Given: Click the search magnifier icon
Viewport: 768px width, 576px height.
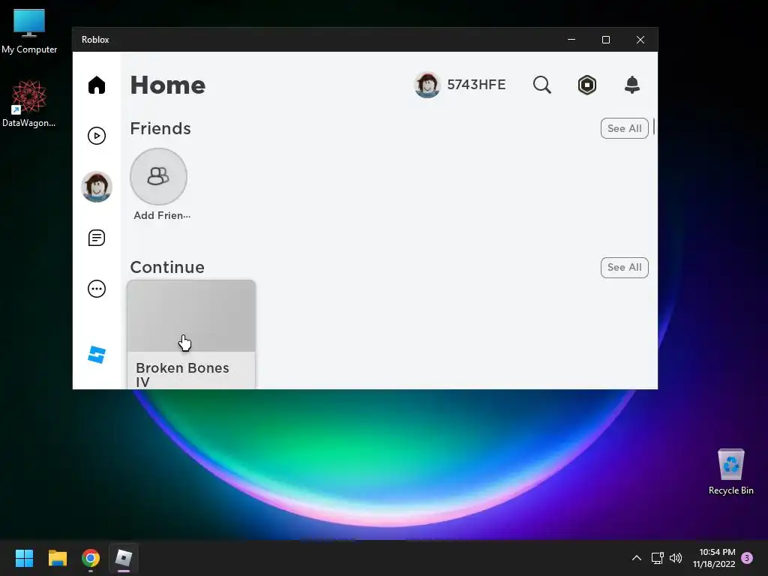Looking at the screenshot, I should click(x=541, y=85).
